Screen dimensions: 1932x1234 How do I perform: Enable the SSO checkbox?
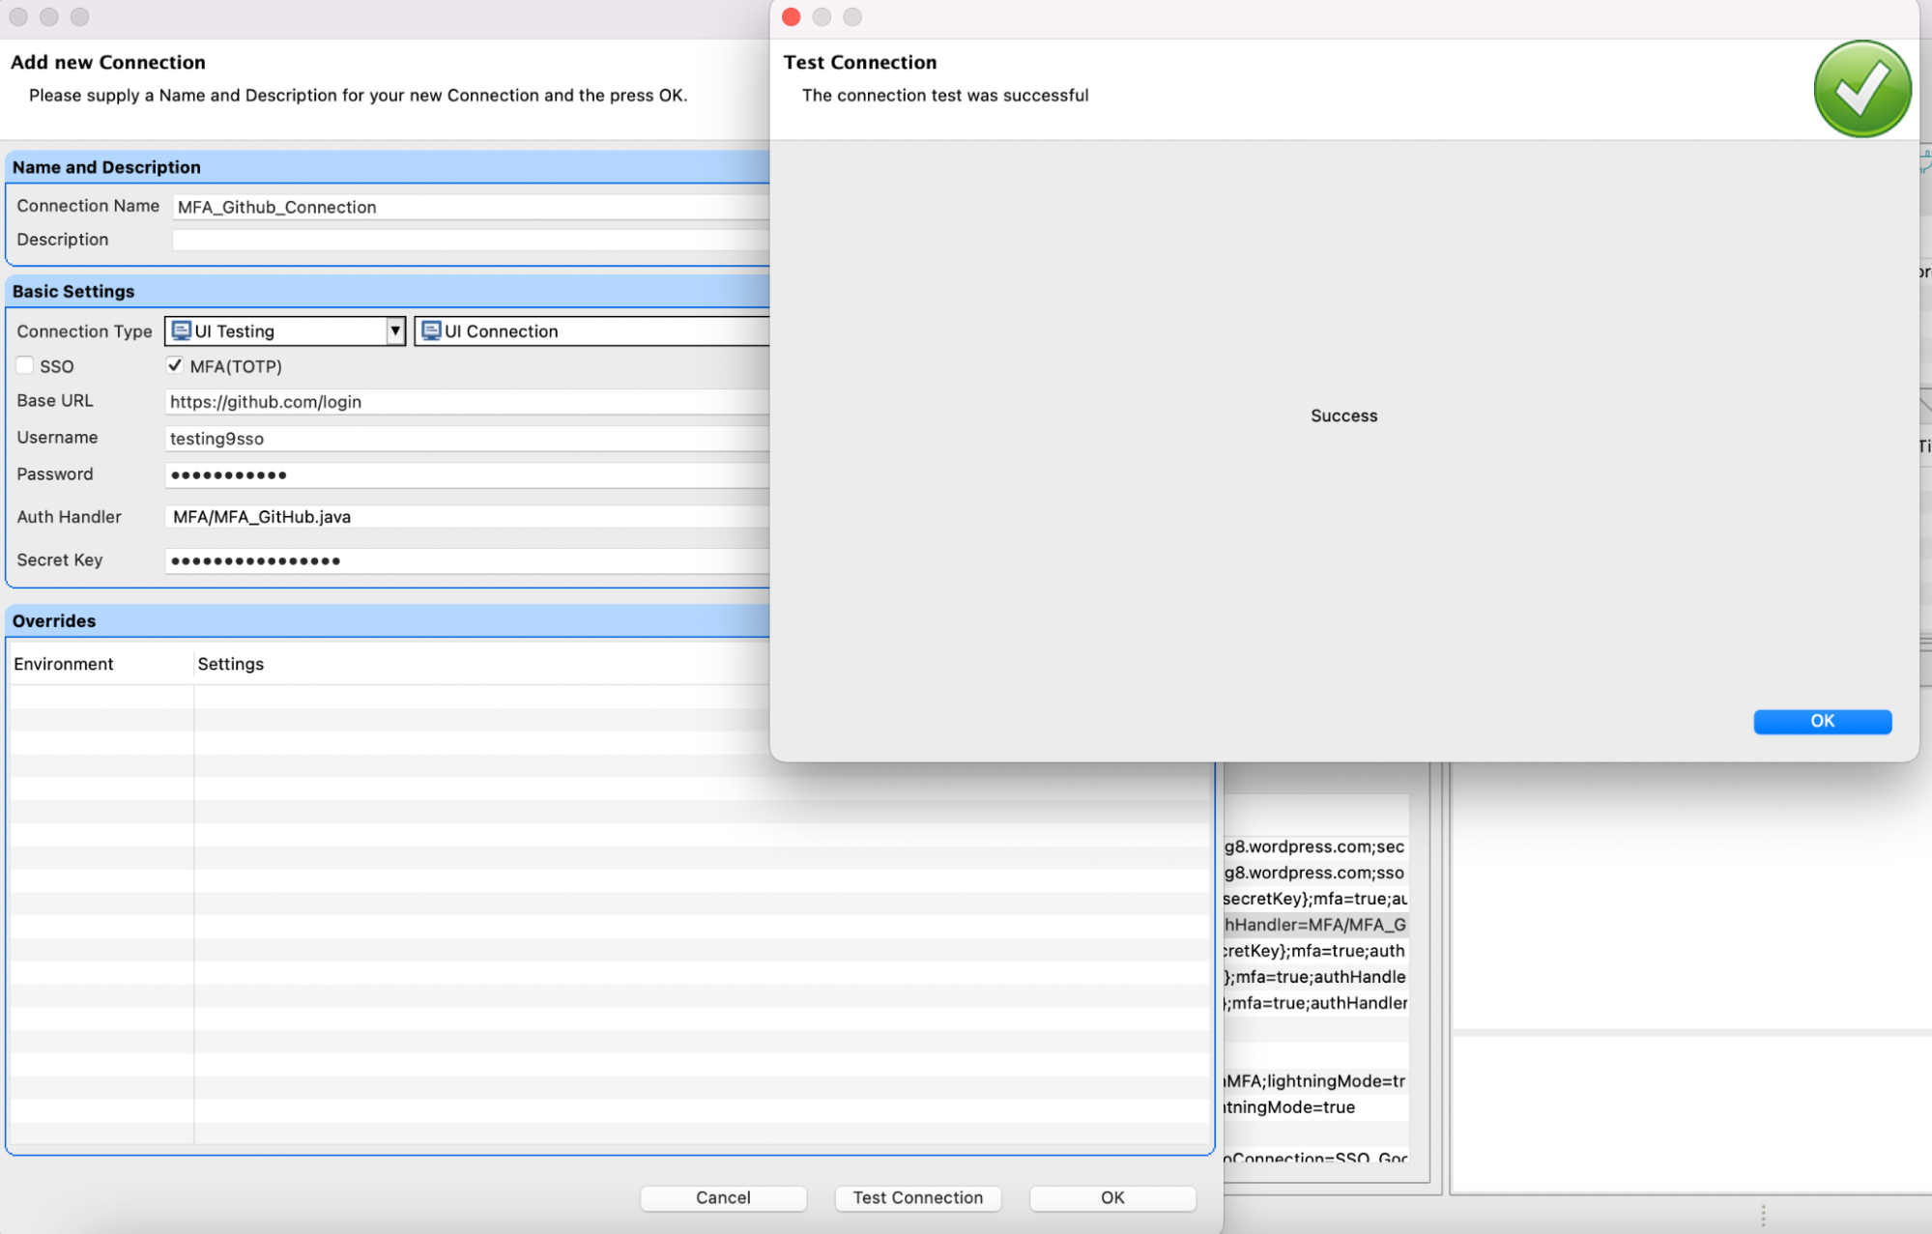click(24, 366)
